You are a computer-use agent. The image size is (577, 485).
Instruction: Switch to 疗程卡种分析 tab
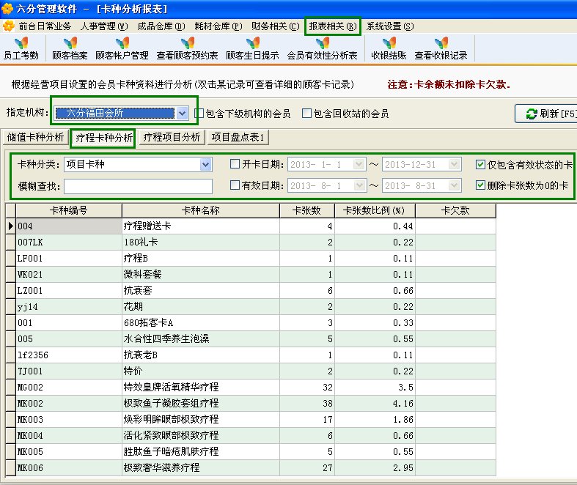click(x=104, y=138)
